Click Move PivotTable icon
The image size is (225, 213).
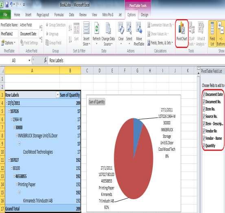click(139, 28)
